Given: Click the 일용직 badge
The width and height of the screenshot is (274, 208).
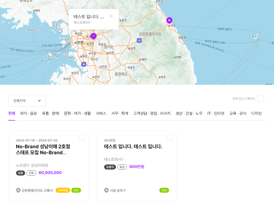Looking at the screenshot, I should click(110, 167).
